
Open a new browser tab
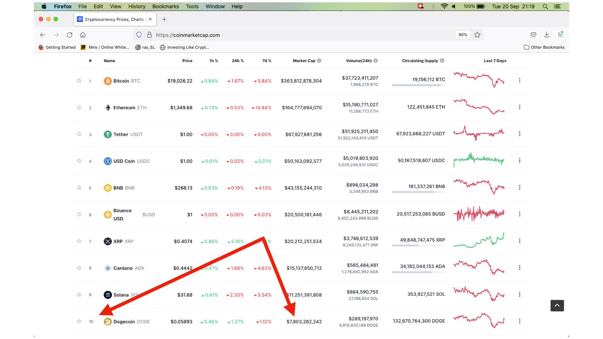pos(164,19)
